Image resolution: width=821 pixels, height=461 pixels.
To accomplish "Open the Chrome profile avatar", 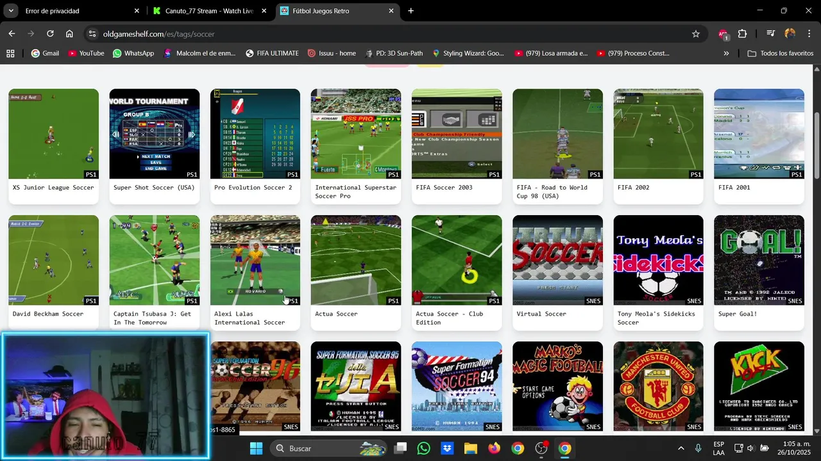I will coord(790,34).
